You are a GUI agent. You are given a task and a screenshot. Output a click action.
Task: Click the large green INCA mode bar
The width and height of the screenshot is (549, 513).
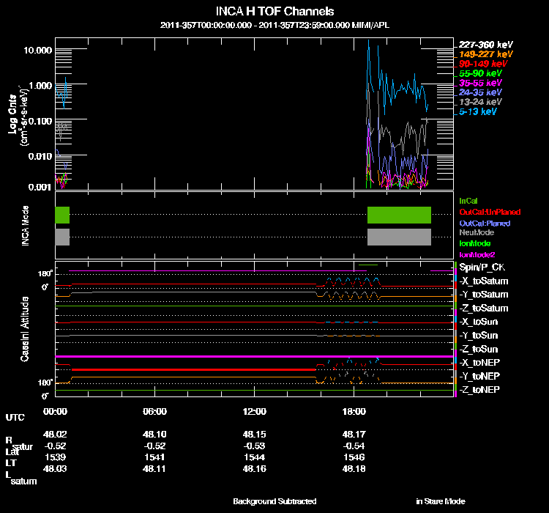tap(399, 215)
